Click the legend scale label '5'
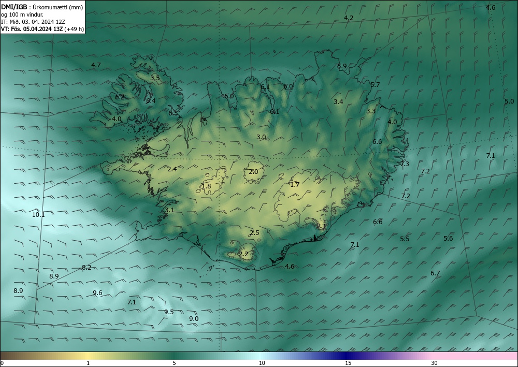518x367 pixels. click(x=174, y=363)
